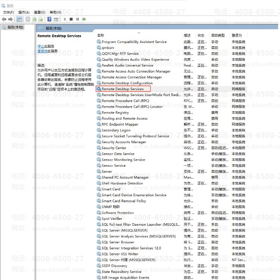280x280 pixels.
Task: Select Shell Hardware Detection service
Action: (172, 183)
